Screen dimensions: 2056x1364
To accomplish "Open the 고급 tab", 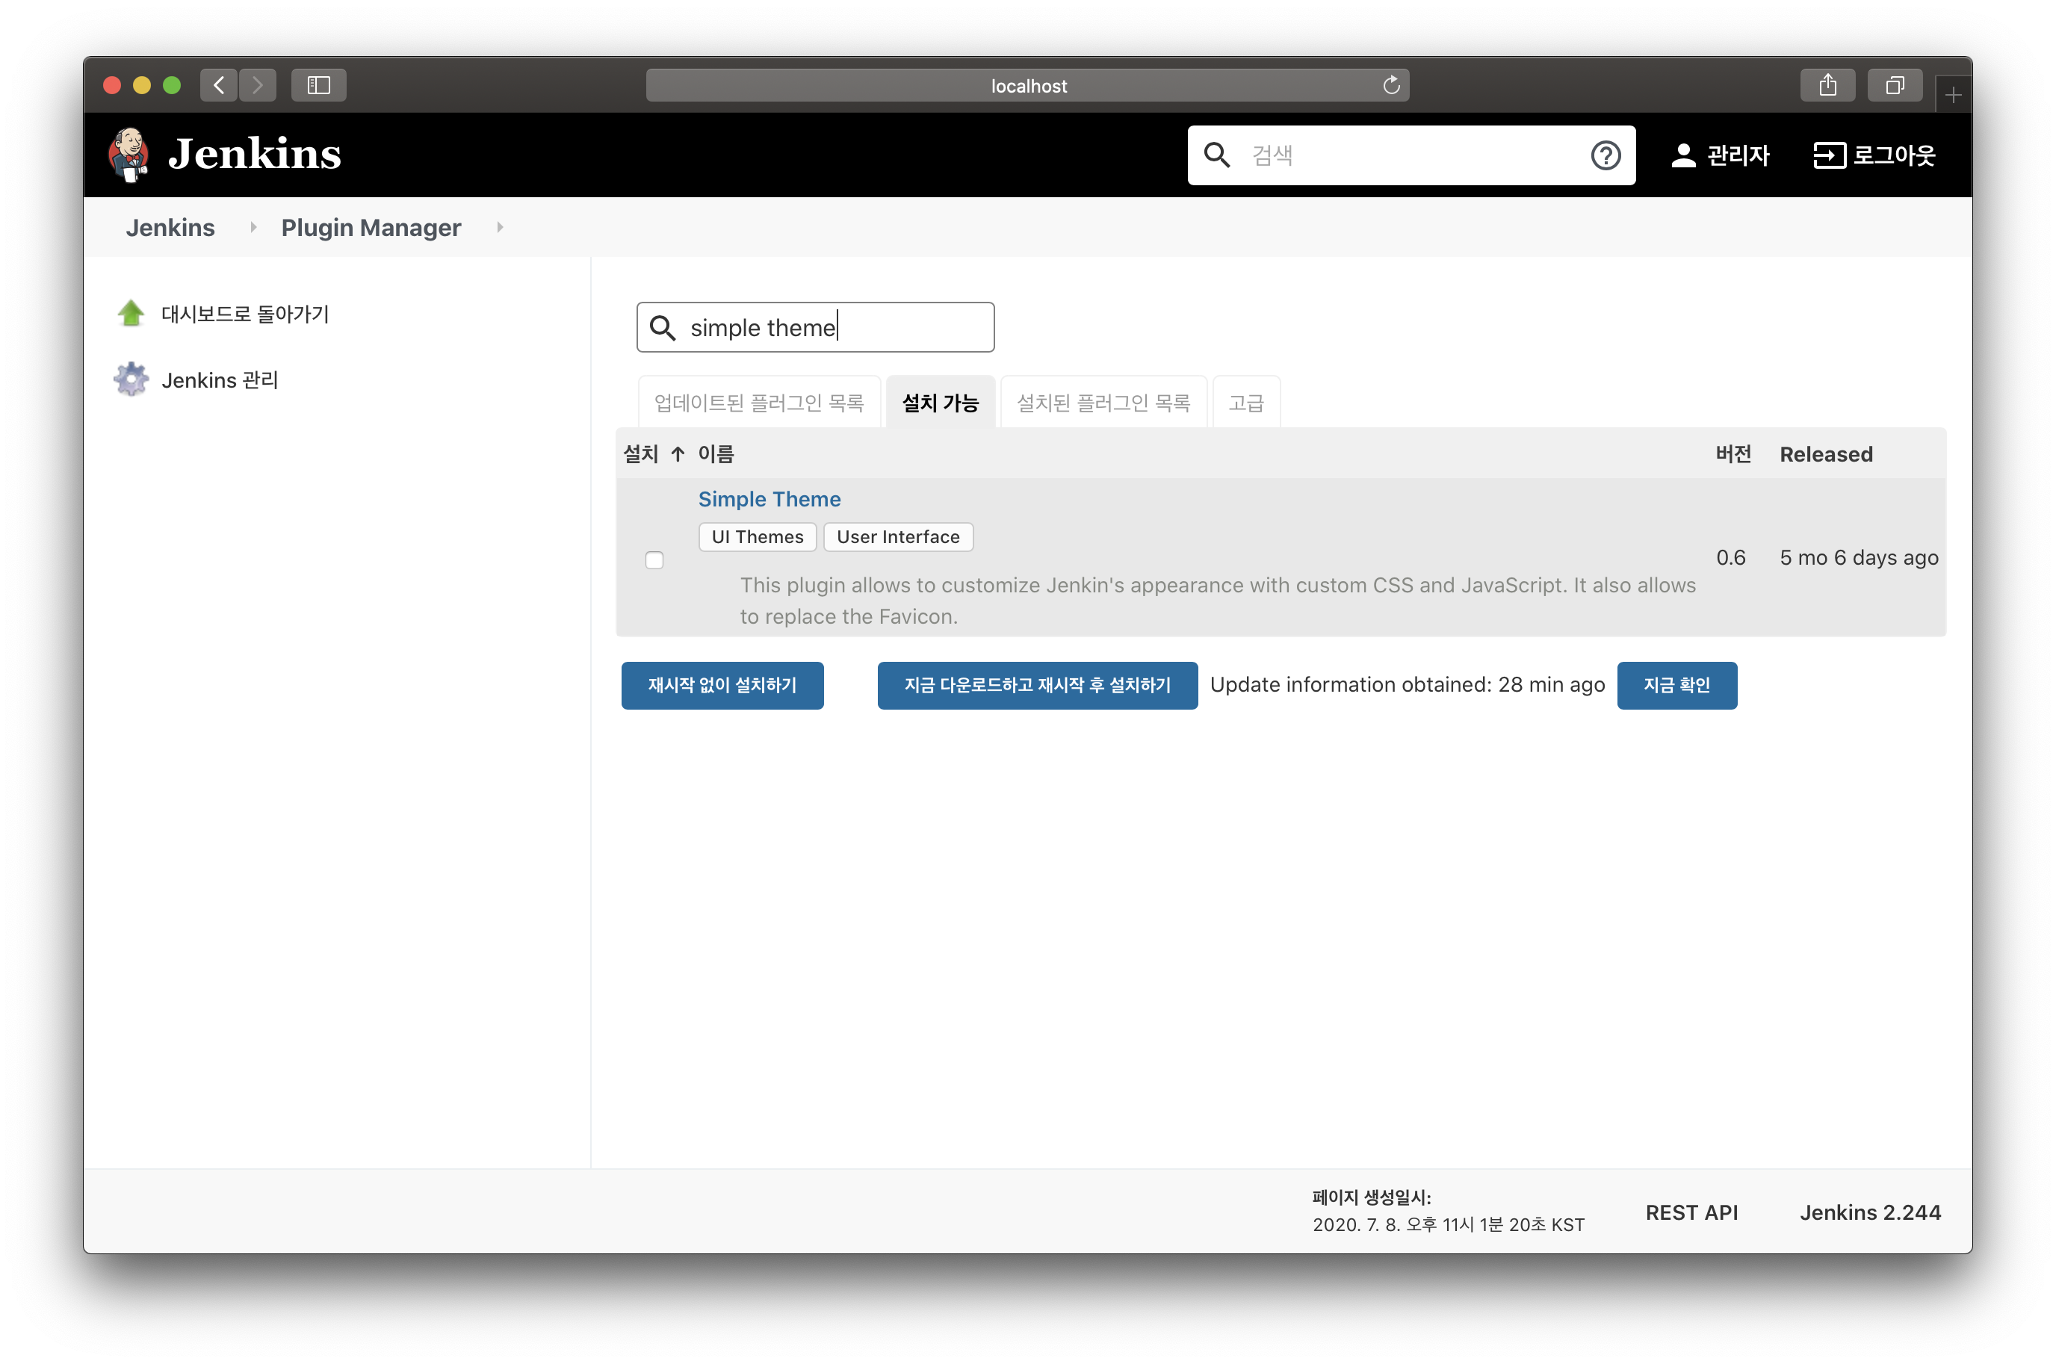I will 1245,403.
